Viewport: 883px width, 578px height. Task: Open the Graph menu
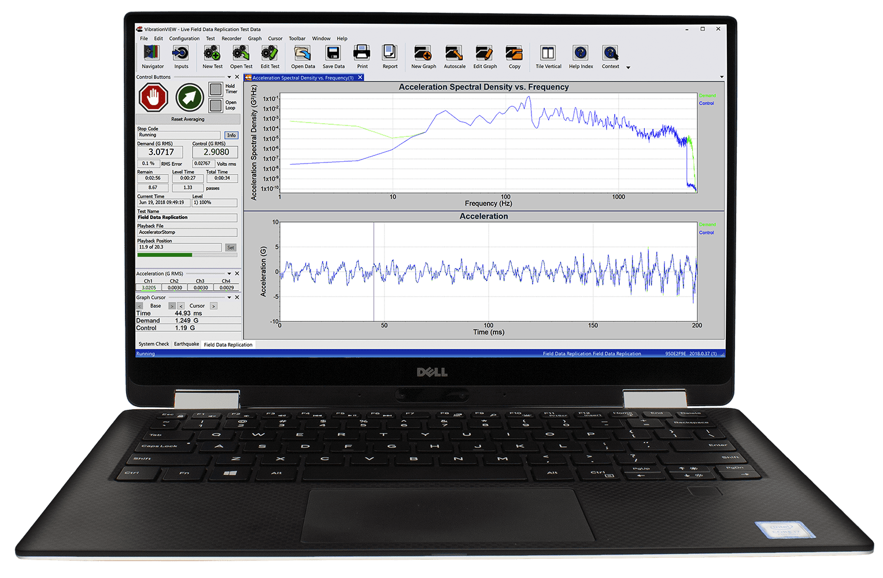pos(255,39)
